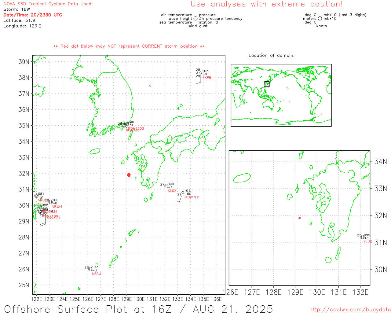Click the 7KPB station label
391x313 pixels.
[x=207, y=78]
